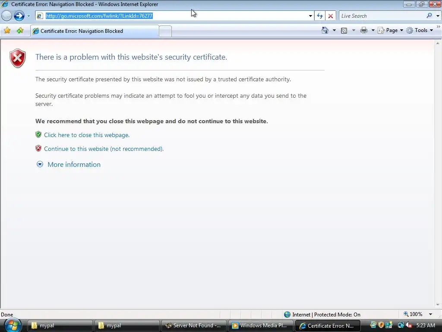Screen dimensions: 442x332
Task: Switch to Server Not Found taskbar window
Action: coord(194,326)
